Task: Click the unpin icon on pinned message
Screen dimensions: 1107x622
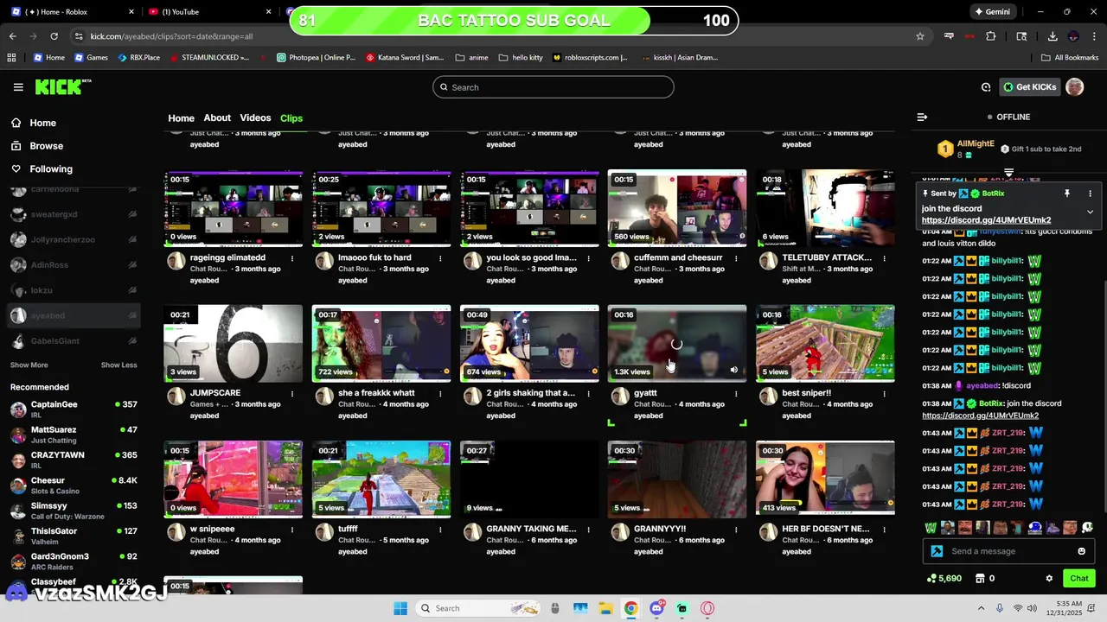Action: [1067, 194]
